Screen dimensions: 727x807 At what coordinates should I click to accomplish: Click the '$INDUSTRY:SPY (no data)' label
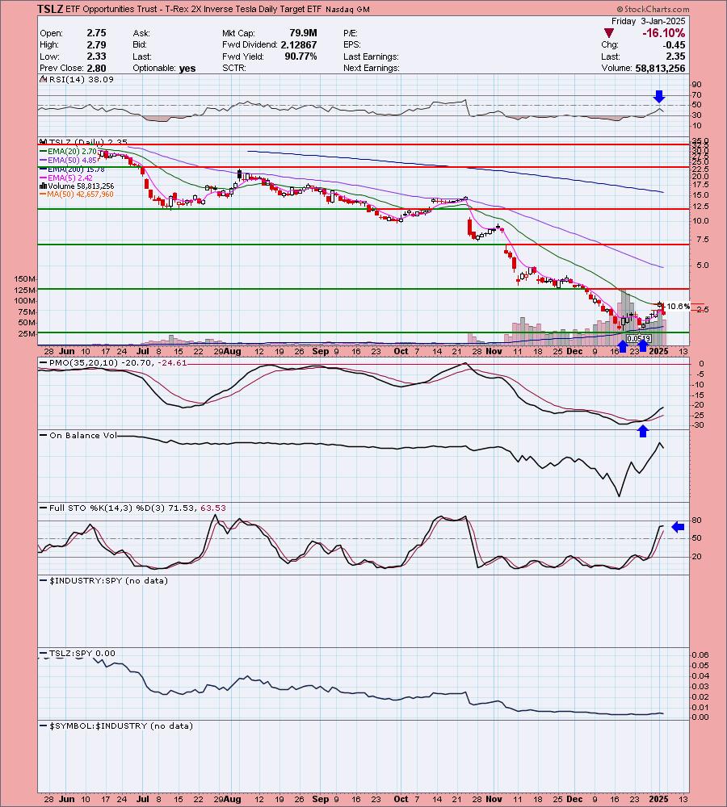pyautogui.click(x=108, y=580)
